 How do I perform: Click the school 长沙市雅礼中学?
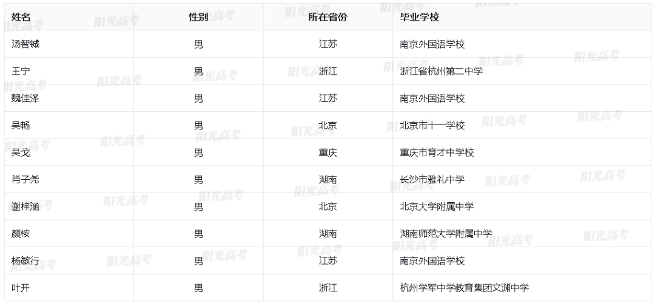432,180
